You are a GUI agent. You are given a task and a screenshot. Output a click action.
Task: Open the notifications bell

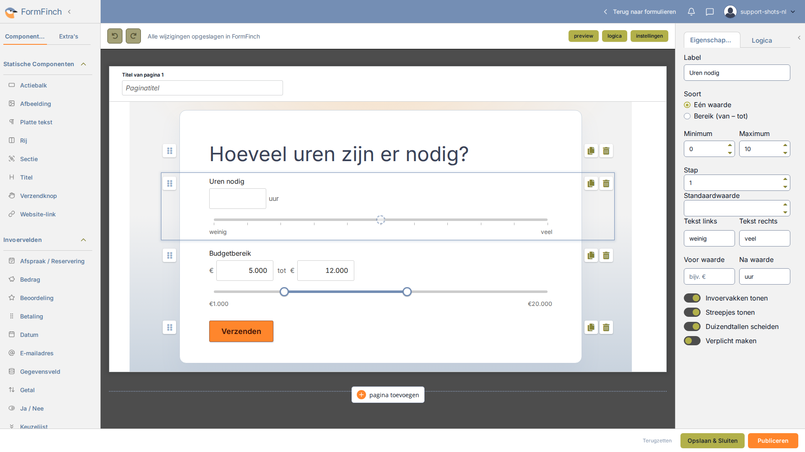click(x=691, y=12)
